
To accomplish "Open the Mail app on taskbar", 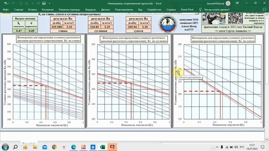I will click(45, 147).
